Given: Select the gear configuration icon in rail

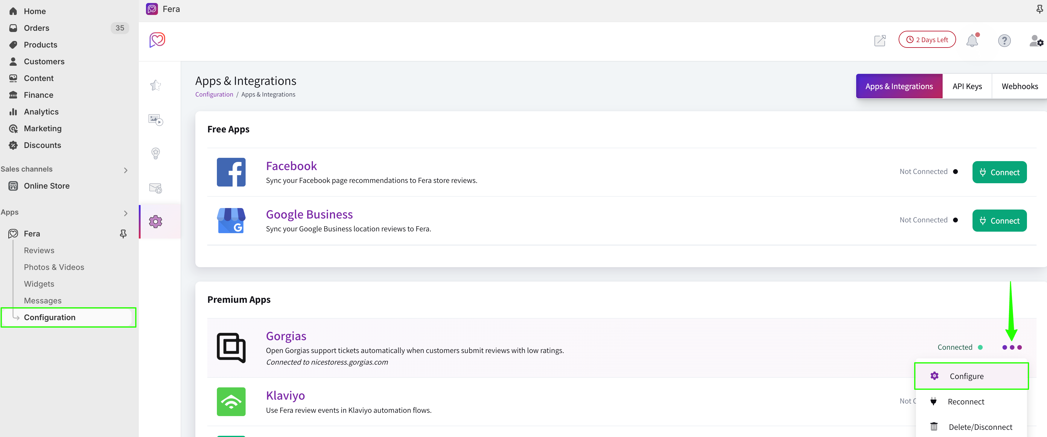Looking at the screenshot, I should click(x=156, y=221).
